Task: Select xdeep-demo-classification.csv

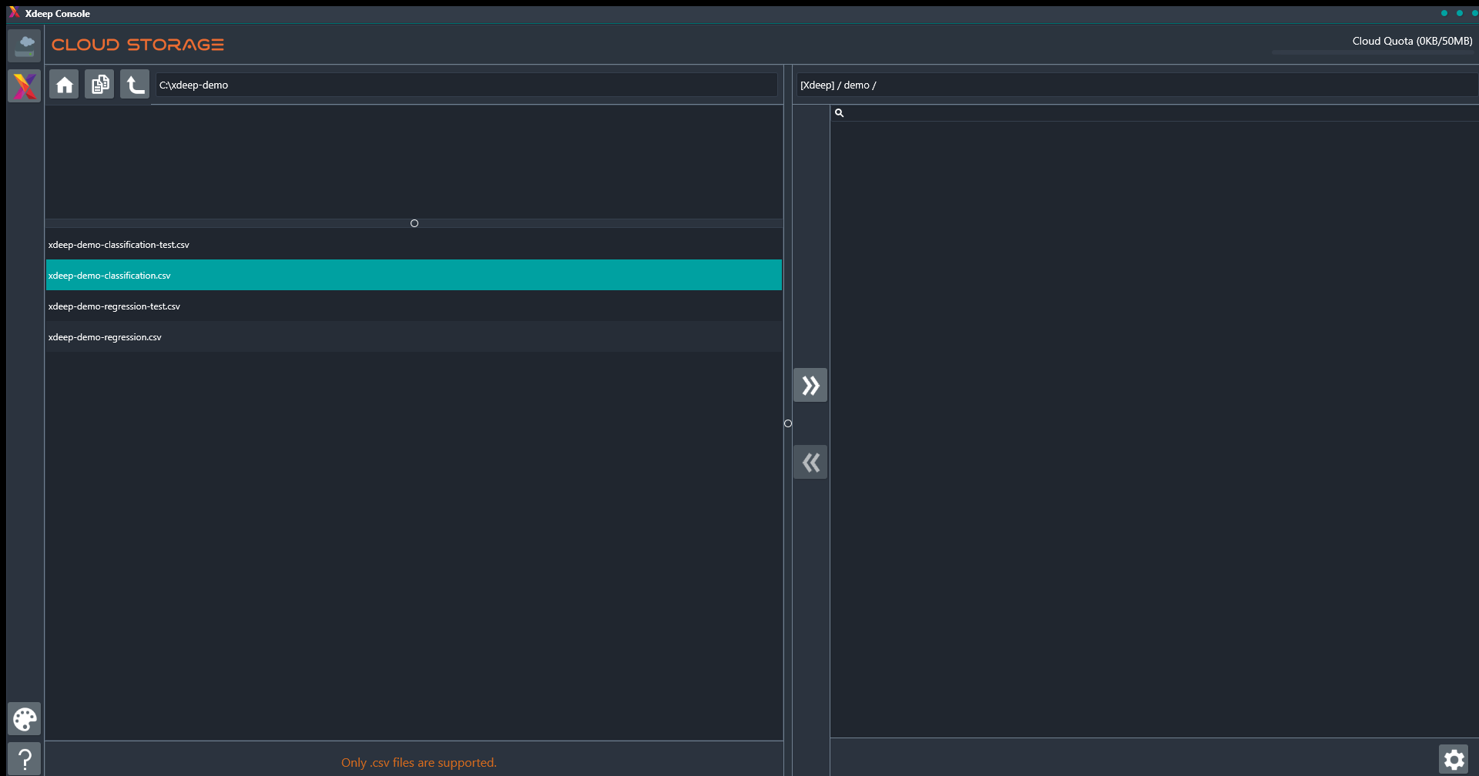Action: click(x=414, y=275)
